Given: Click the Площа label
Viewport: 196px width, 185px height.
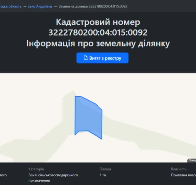Looking at the screenshot, I should tap(105, 169).
